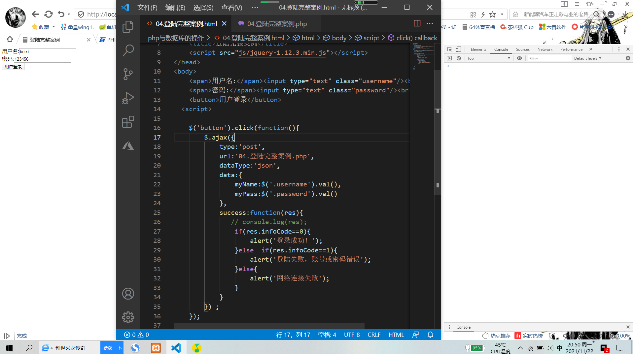Show errors and warnings in status bar
Screen dimensions: 633x354
point(136,335)
